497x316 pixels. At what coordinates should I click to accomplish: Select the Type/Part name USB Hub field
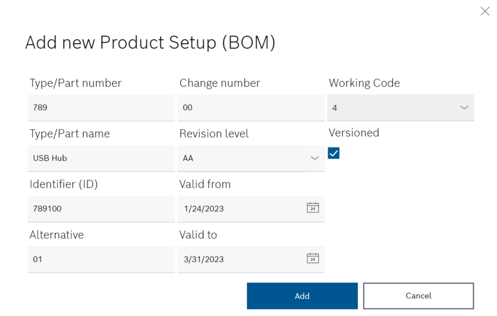[x=101, y=158]
